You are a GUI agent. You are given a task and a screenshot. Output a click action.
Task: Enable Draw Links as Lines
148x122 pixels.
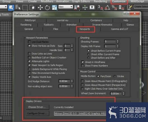point(29,53)
